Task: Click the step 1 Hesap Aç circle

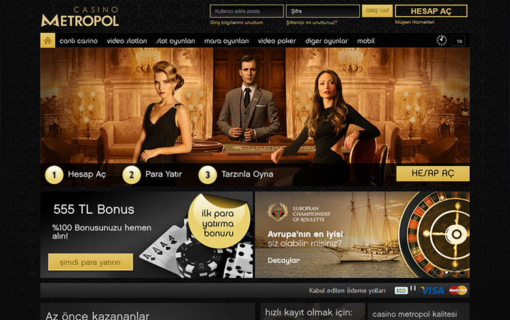Action: 54,175
